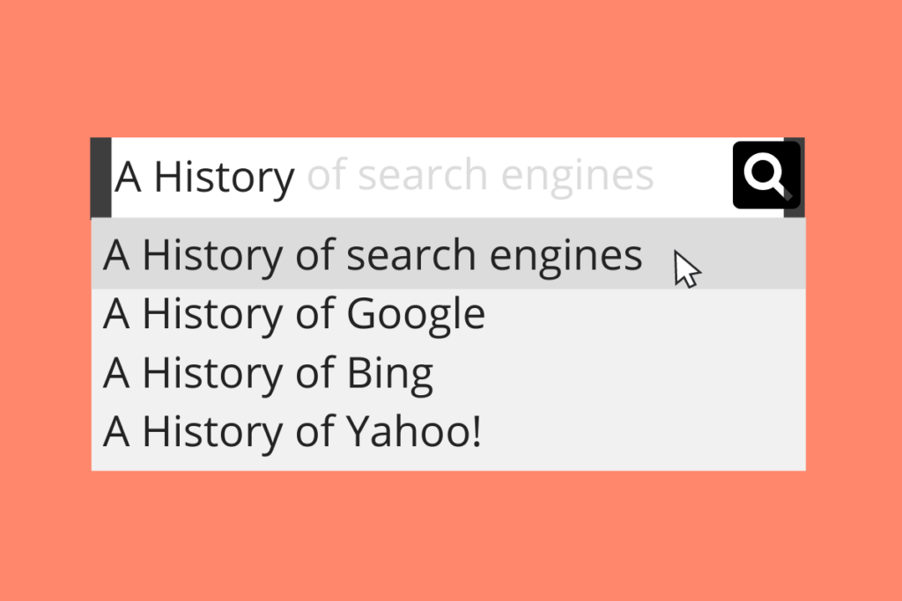Screen dimensions: 902x601
Task: Click empty space right of the Yahoo! suggestion
Action: pos(643,432)
